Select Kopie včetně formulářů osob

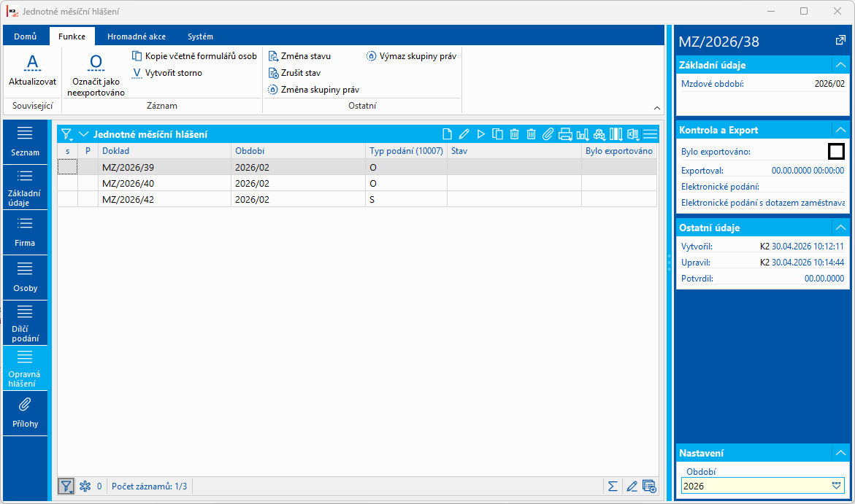[x=194, y=56]
